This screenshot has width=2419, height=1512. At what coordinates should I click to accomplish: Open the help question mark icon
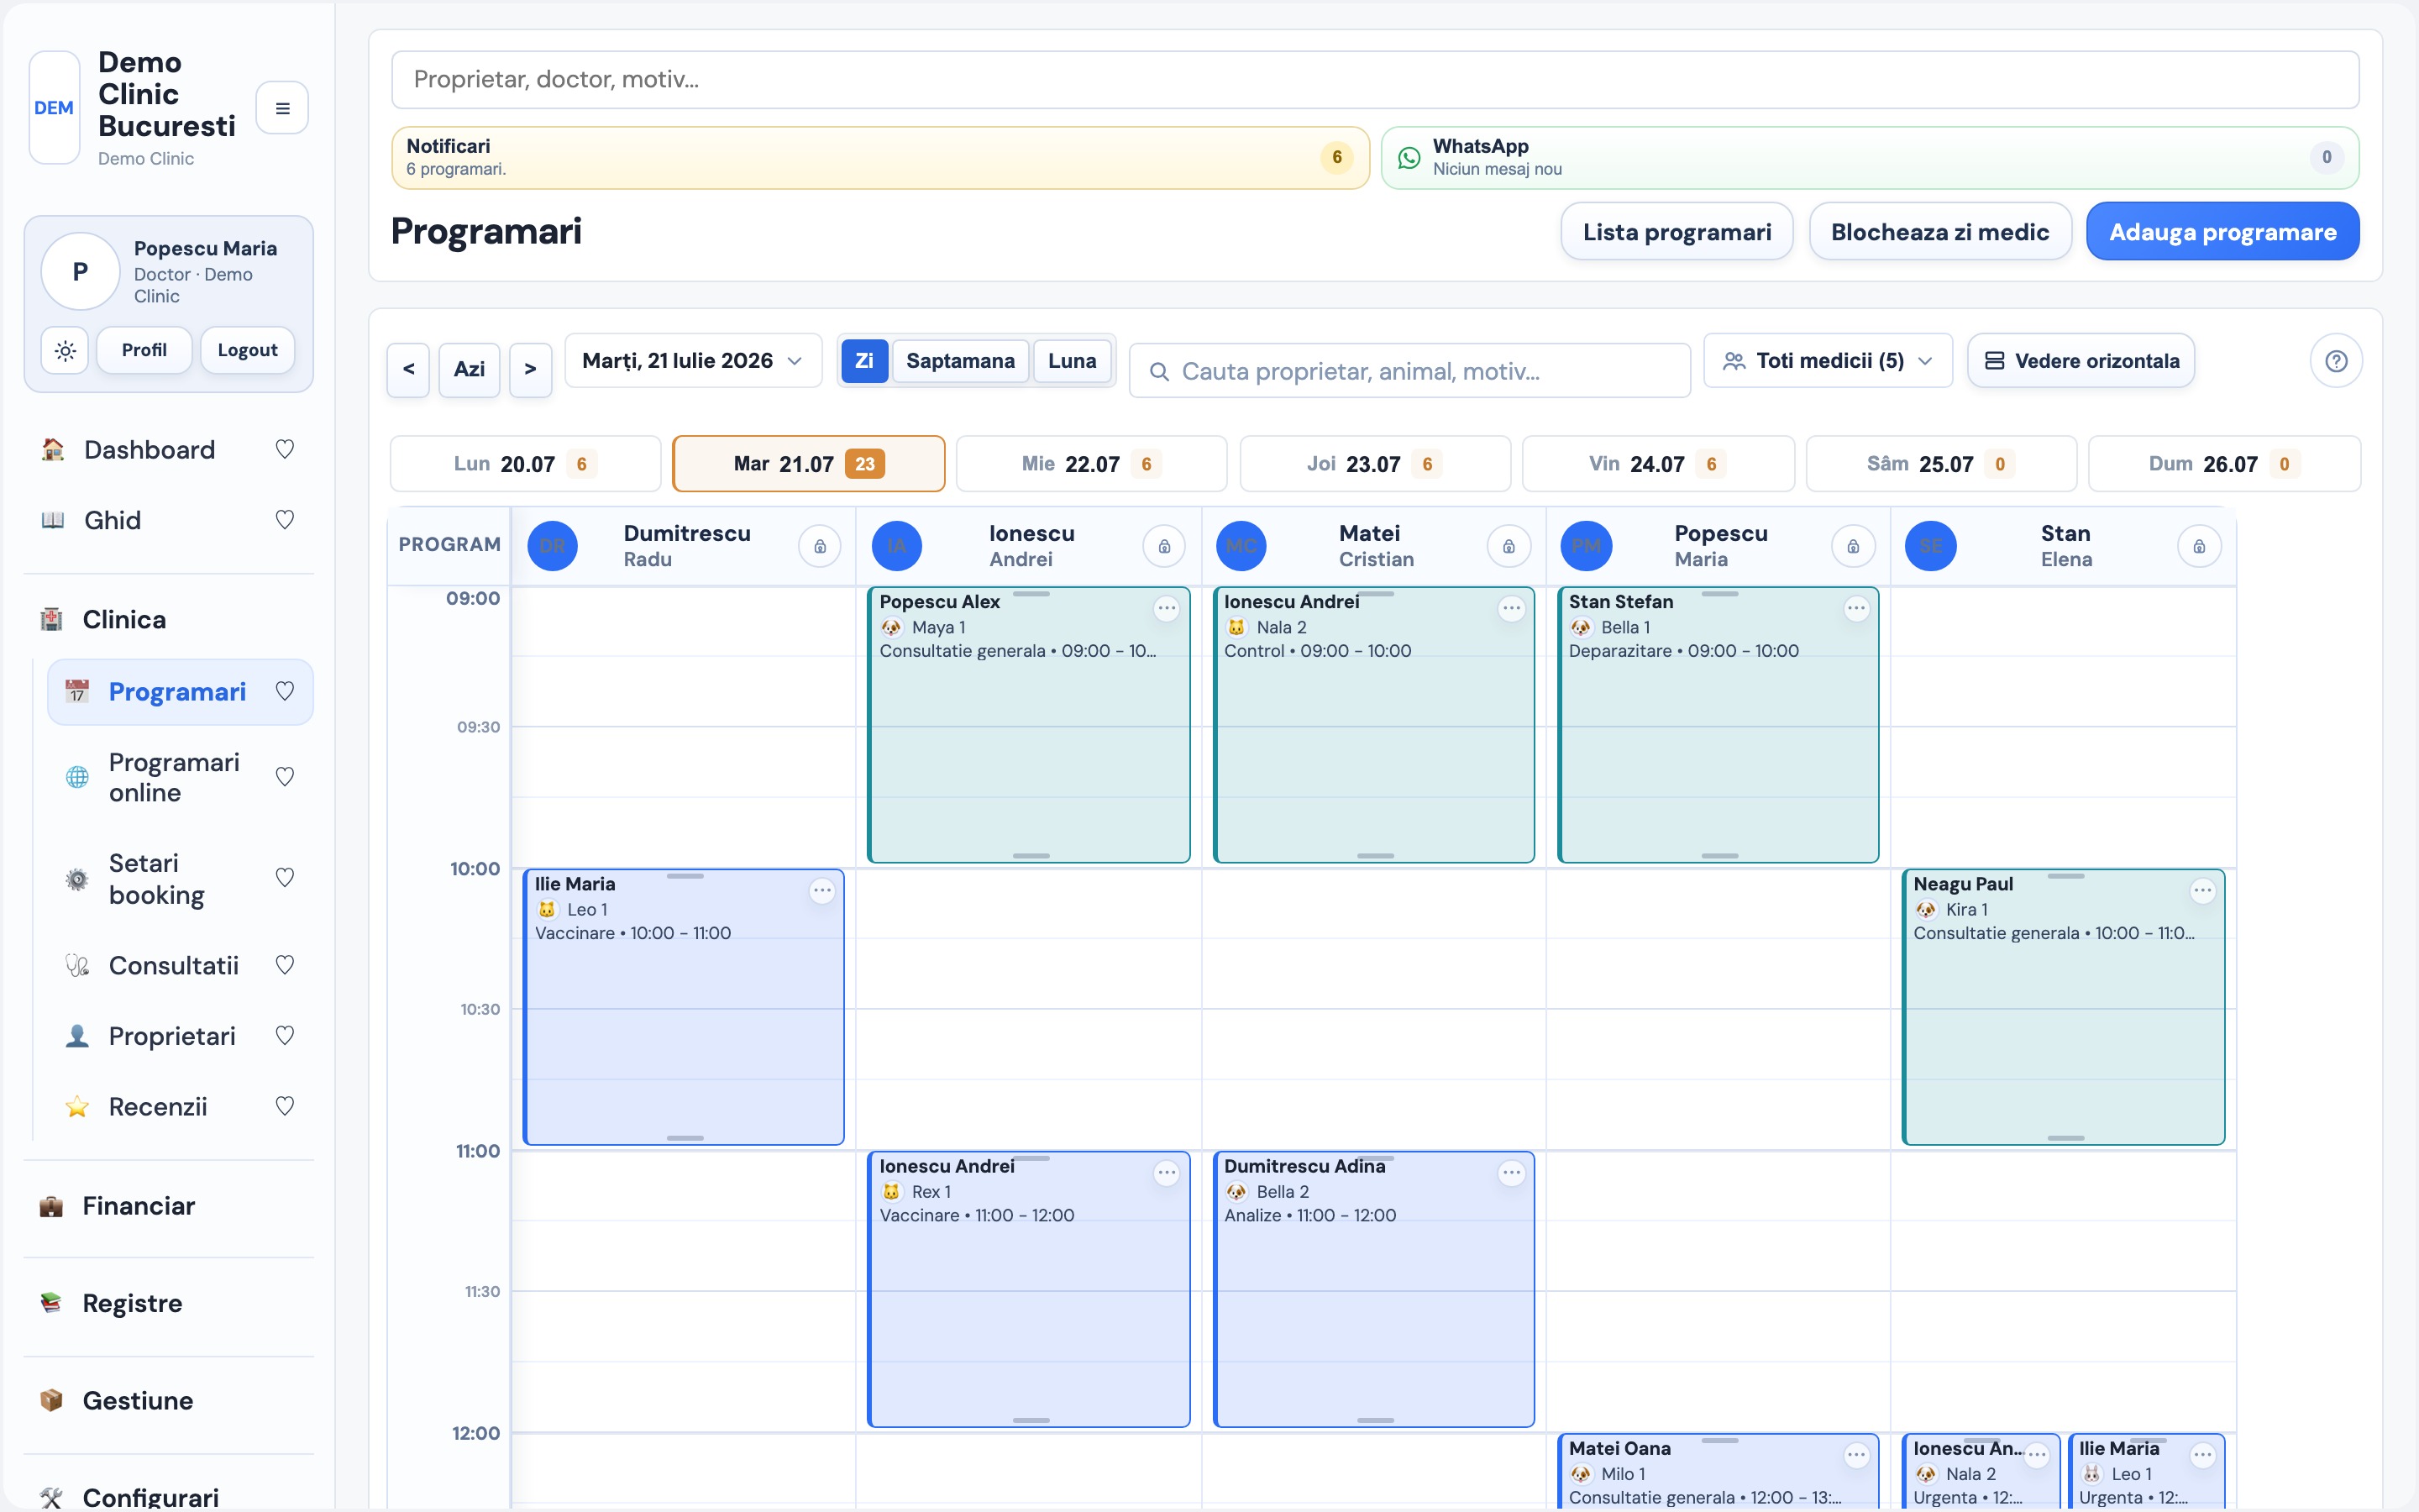[2336, 361]
